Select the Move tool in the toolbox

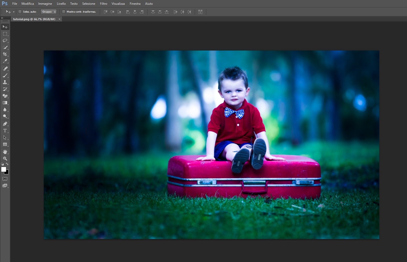point(5,27)
